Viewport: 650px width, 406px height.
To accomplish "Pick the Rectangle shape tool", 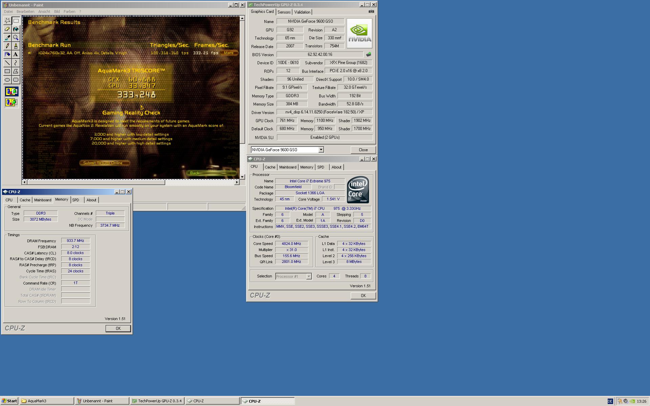I will tap(7, 71).
